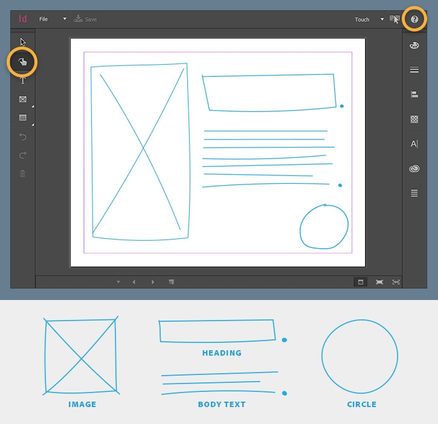Click the BODY TEXT label
This screenshot has width=438, height=424.
(222, 405)
